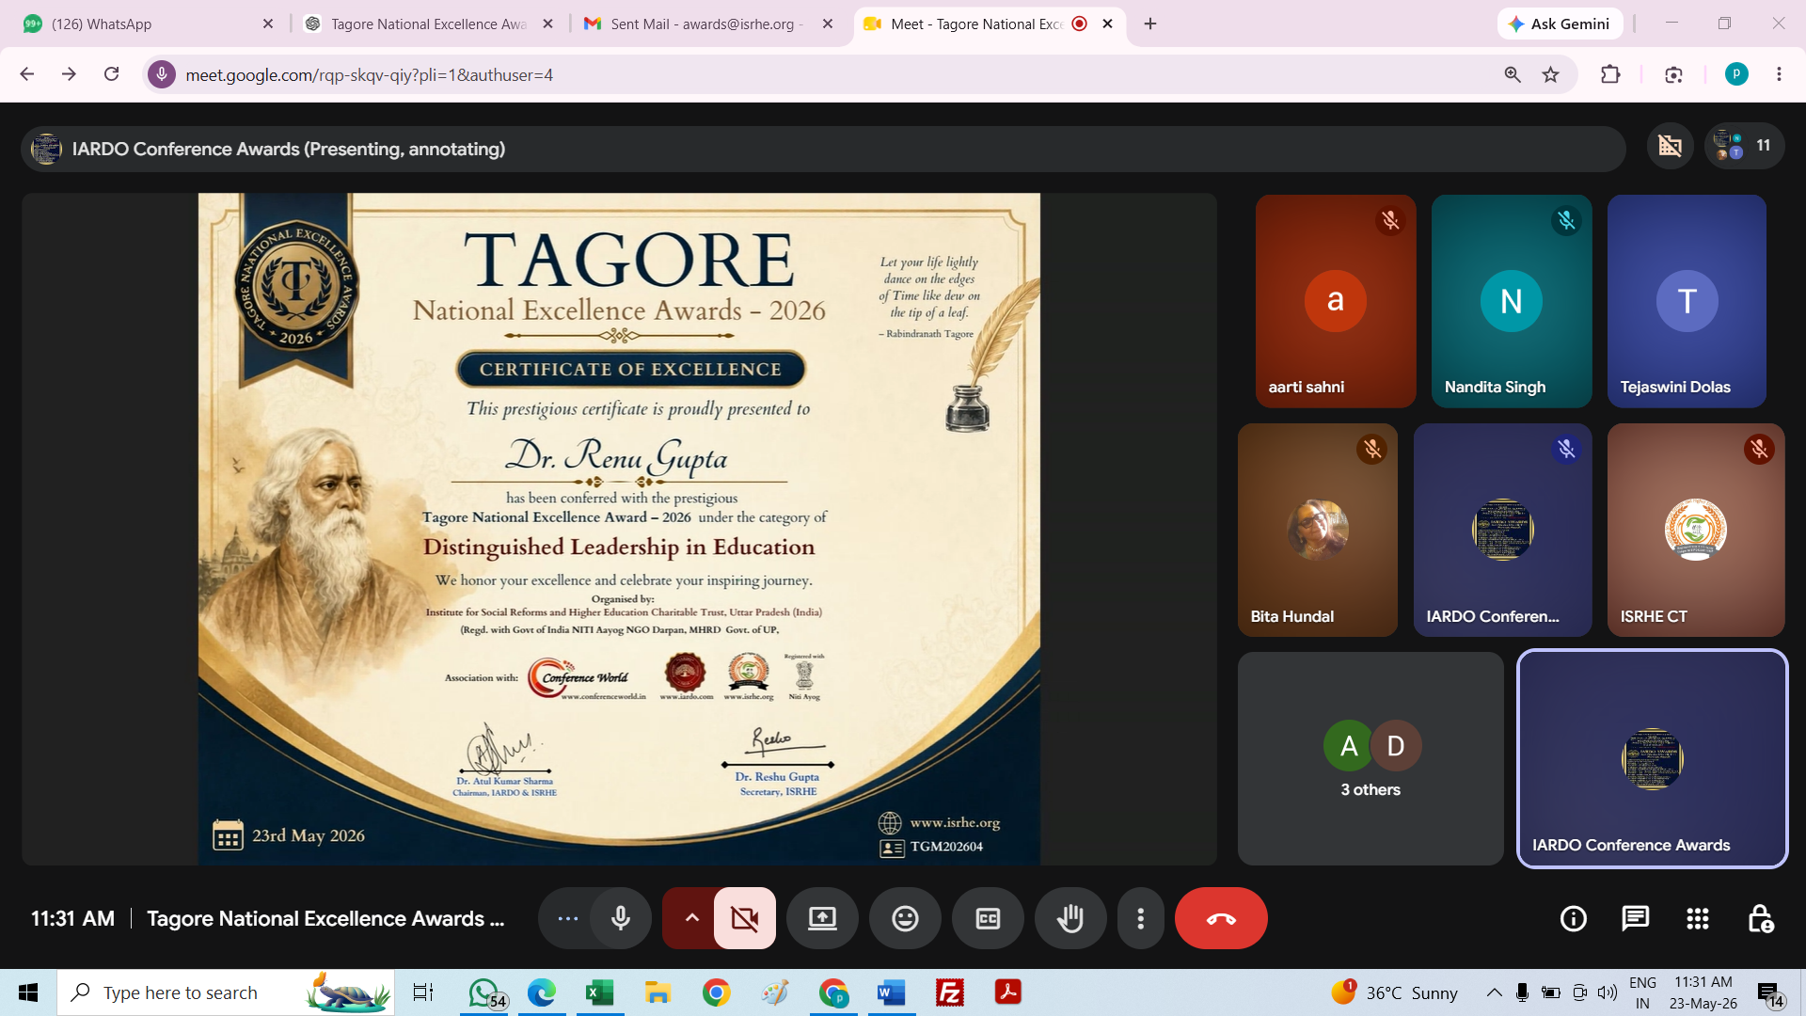The image size is (1806, 1016).
Task: Open FileZilla from the taskbar
Action: pos(950,992)
